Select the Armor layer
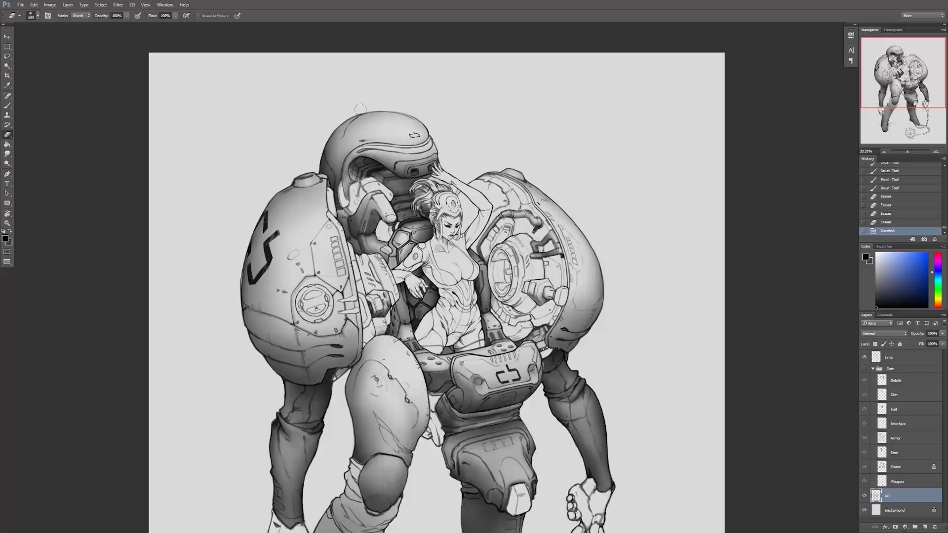Image resolution: width=948 pixels, height=533 pixels. click(895, 438)
